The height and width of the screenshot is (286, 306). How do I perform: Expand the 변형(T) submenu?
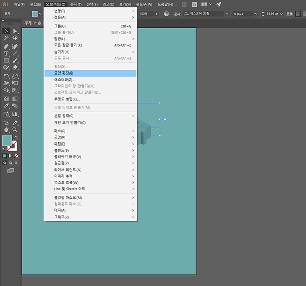click(x=90, y=11)
